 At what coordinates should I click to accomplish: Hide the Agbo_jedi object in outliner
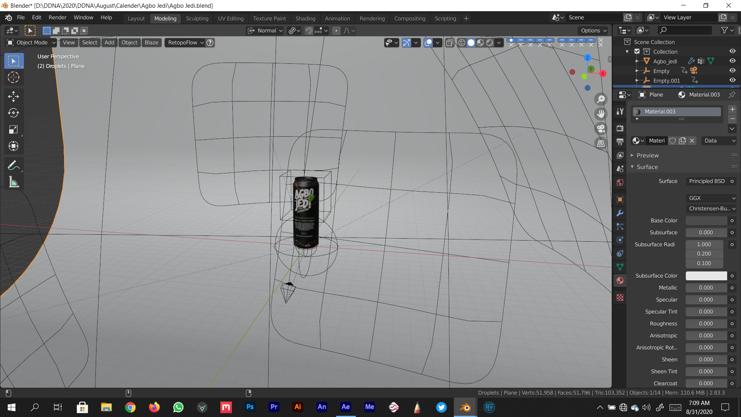pos(732,61)
